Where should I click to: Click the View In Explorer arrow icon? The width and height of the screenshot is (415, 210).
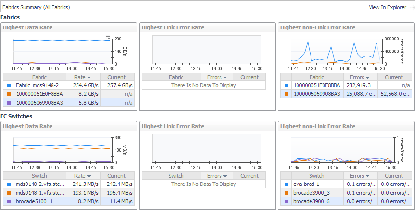tap(410, 7)
